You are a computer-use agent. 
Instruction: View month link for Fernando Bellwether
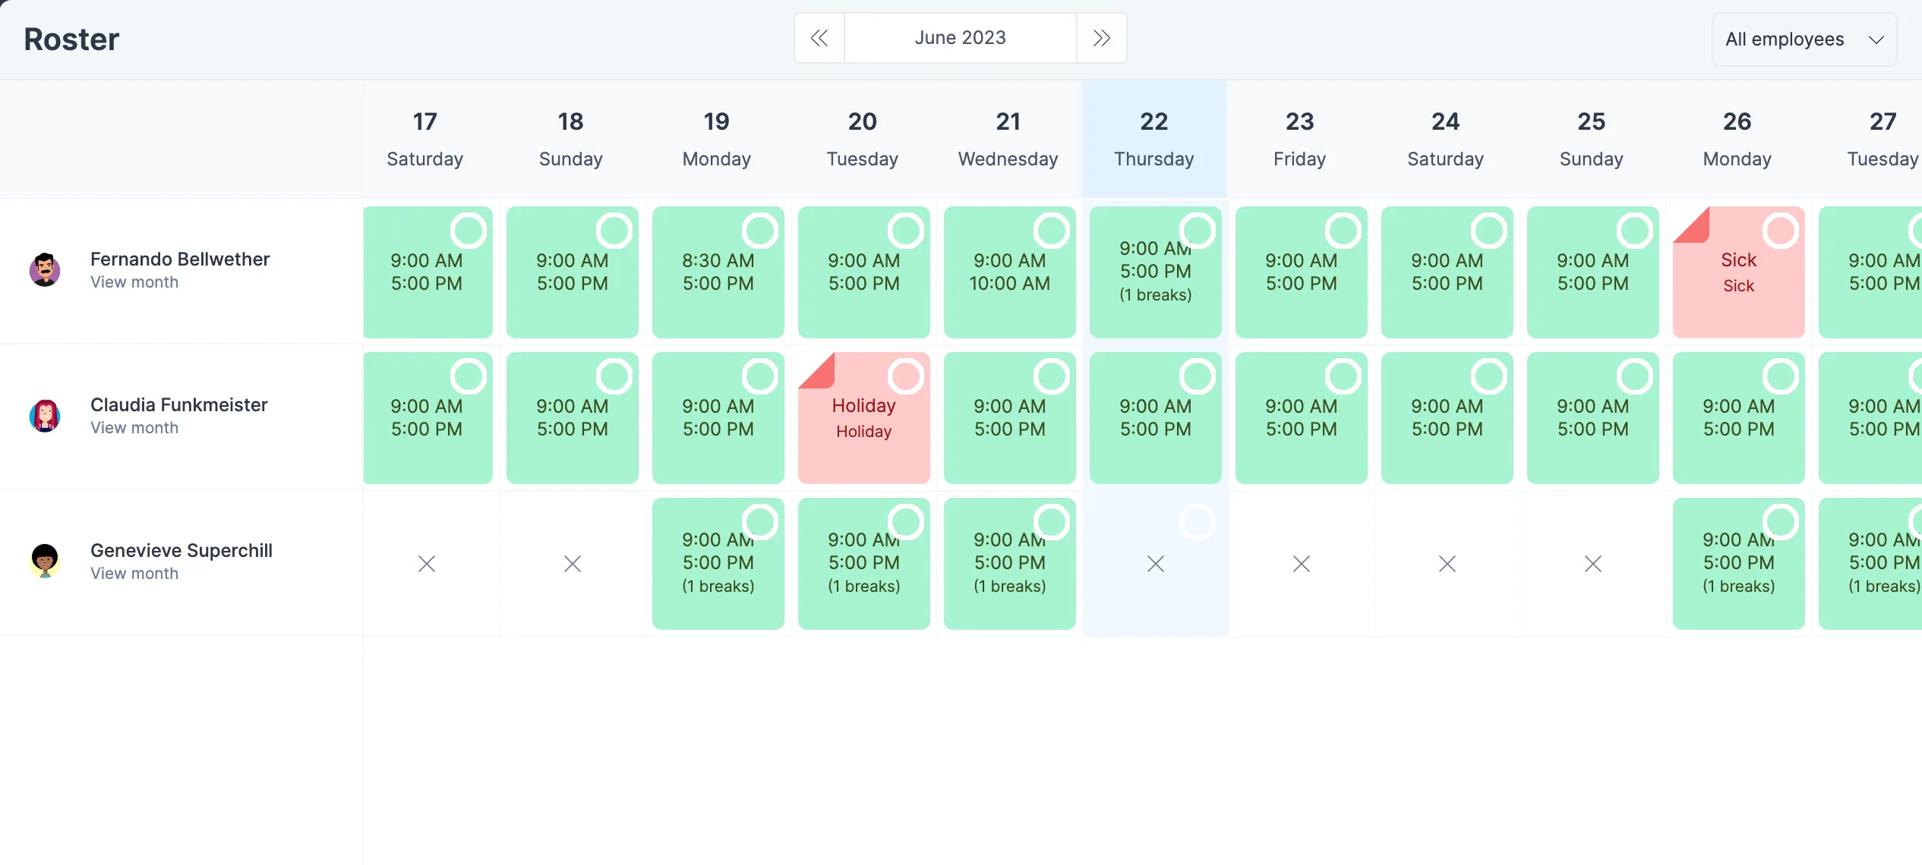click(x=135, y=281)
